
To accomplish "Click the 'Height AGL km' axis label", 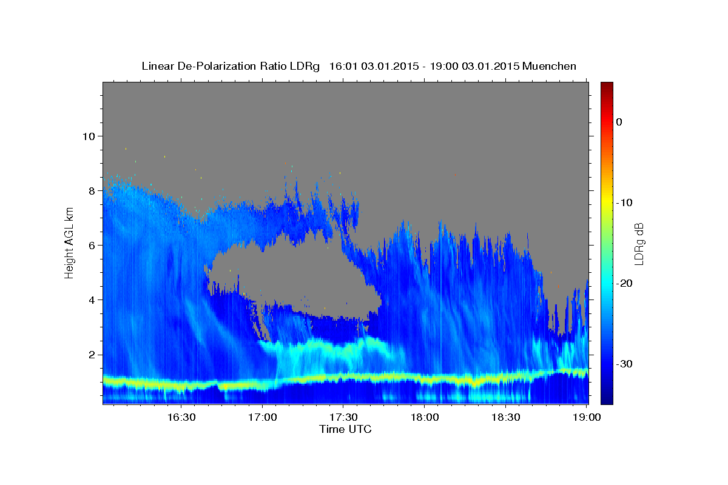I will click(x=70, y=242).
